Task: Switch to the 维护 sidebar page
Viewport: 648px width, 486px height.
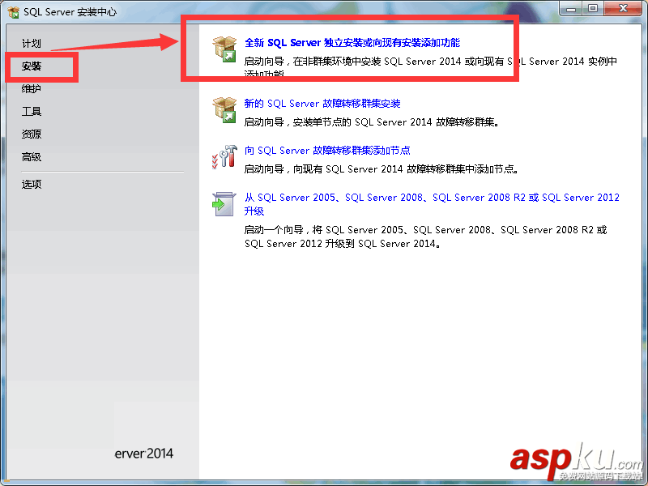Action: point(32,88)
